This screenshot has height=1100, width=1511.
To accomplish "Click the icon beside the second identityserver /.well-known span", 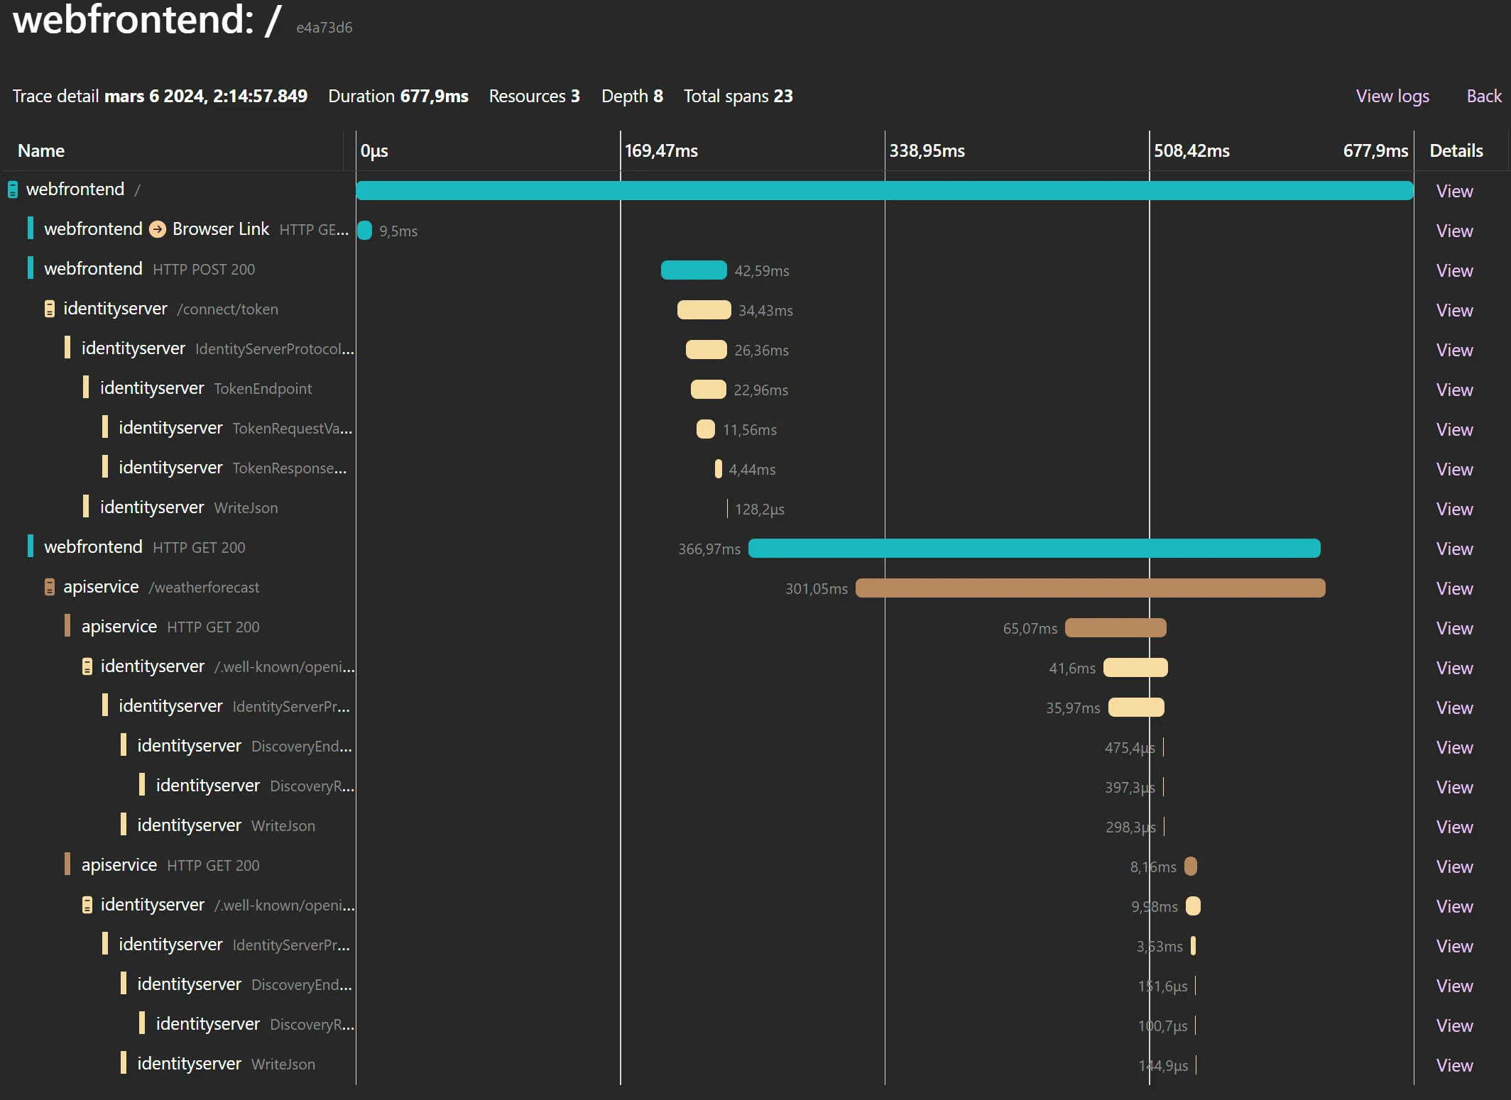I will [87, 905].
